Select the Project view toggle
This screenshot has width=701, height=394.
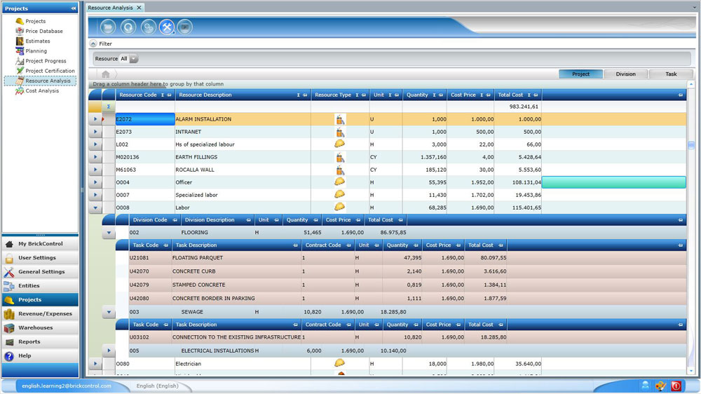click(x=580, y=74)
